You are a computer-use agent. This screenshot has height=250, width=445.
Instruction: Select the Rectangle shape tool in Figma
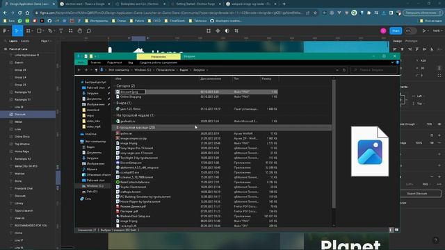pyautogui.click(x=39, y=31)
